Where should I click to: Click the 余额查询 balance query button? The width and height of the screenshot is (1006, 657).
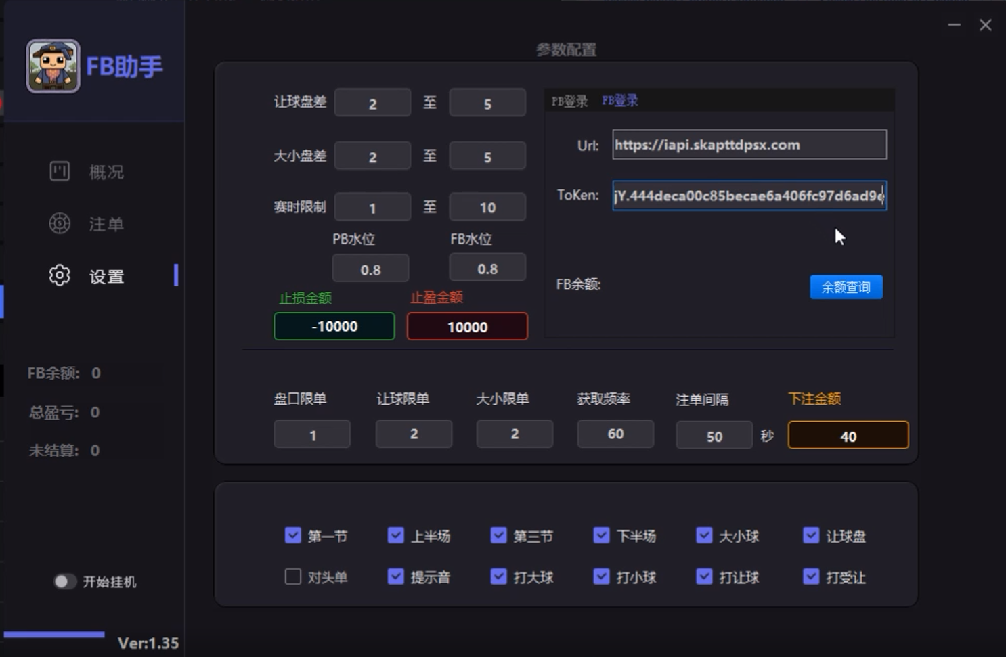[x=846, y=287]
